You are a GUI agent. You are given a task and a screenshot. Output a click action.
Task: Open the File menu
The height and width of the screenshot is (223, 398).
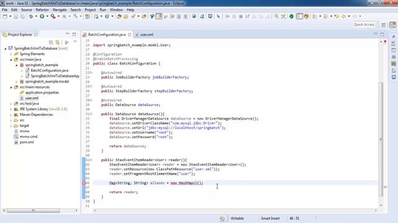coord(4,10)
